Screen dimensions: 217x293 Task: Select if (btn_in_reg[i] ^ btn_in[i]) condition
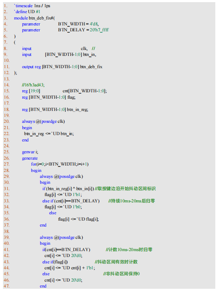click(68, 189)
